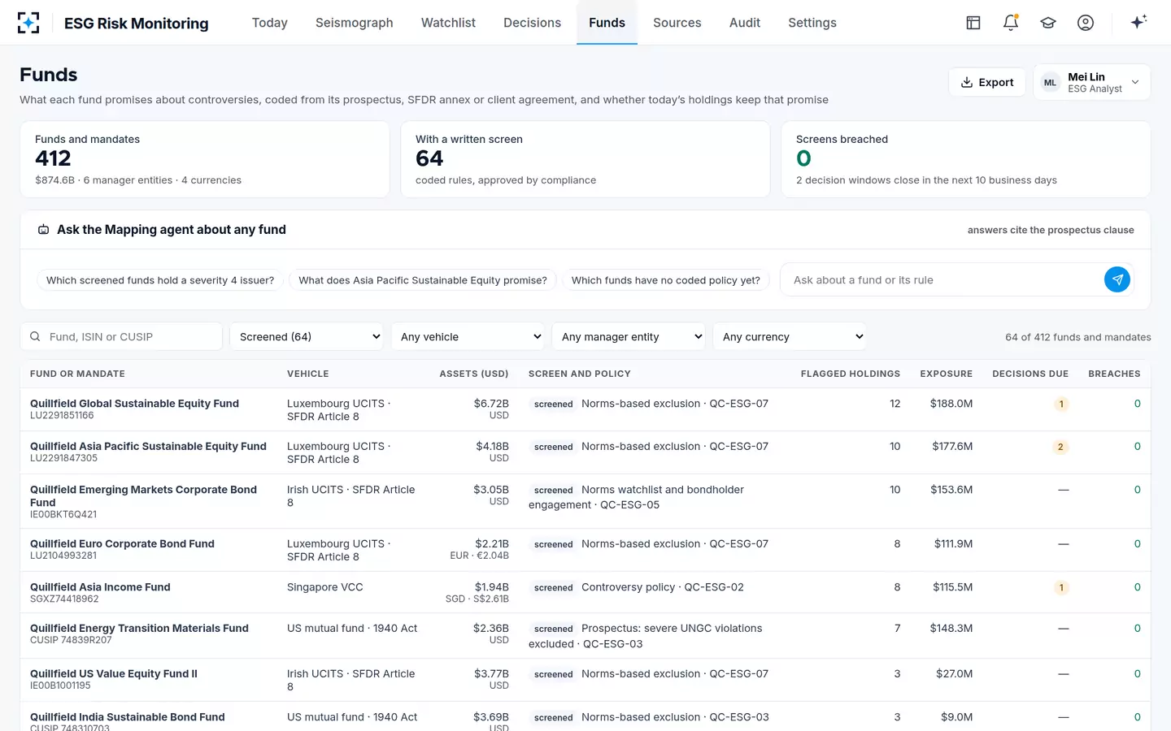Focus the Fund, ISIN or CUSIP search box
Screen dimensions: 1171x731
click(x=121, y=336)
